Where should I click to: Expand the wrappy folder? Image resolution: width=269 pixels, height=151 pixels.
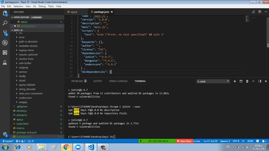[23, 102]
